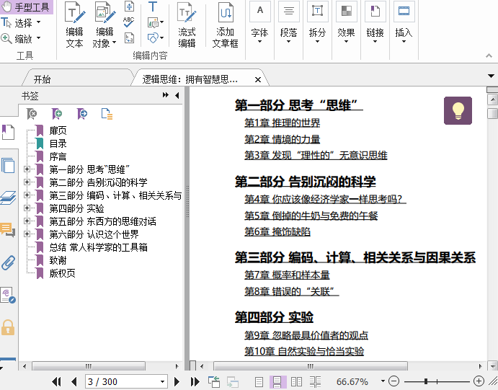Open the attachments paperclip sidebar icon

pyautogui.click(x=8, y=262)
